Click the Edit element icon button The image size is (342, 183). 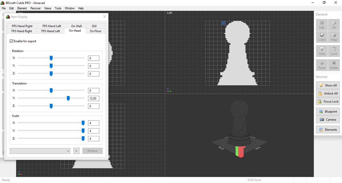pos(322,25)
